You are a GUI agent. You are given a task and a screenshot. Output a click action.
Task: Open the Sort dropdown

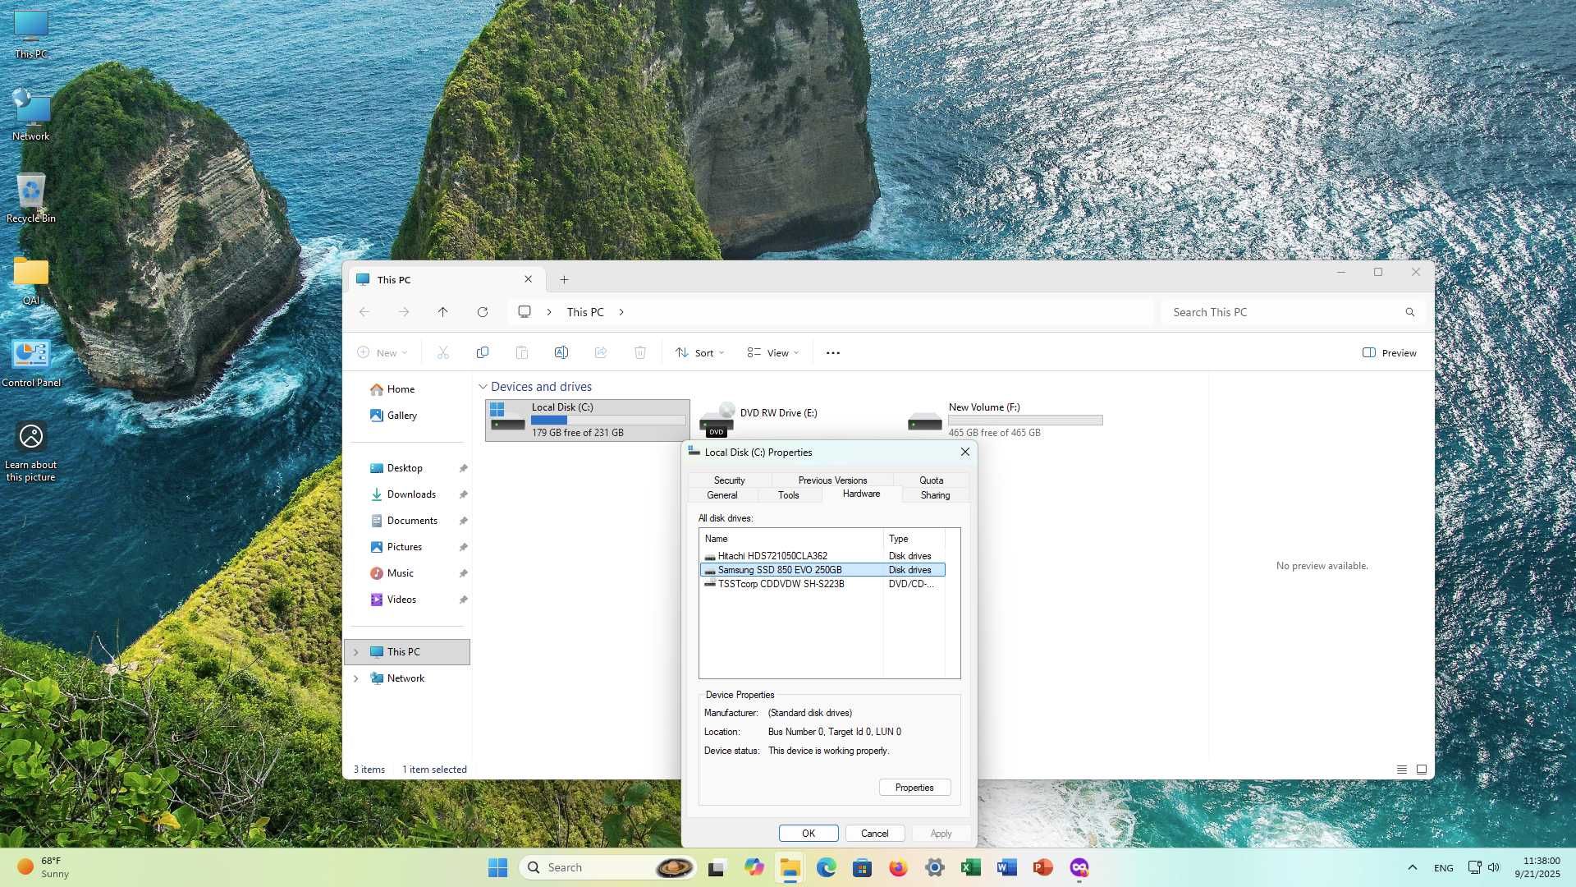700,353
